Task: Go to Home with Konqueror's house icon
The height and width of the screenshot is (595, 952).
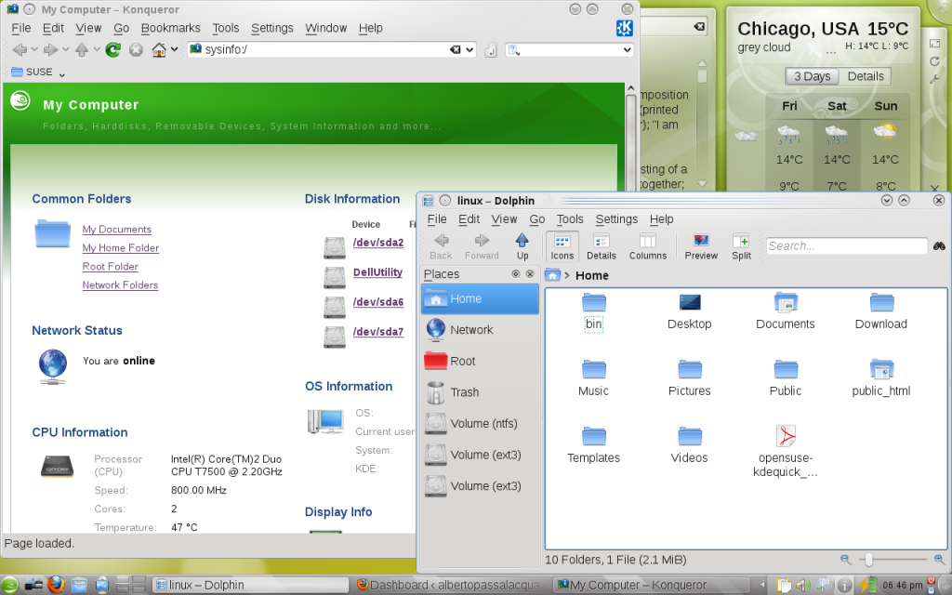Action: coord(159,50)
